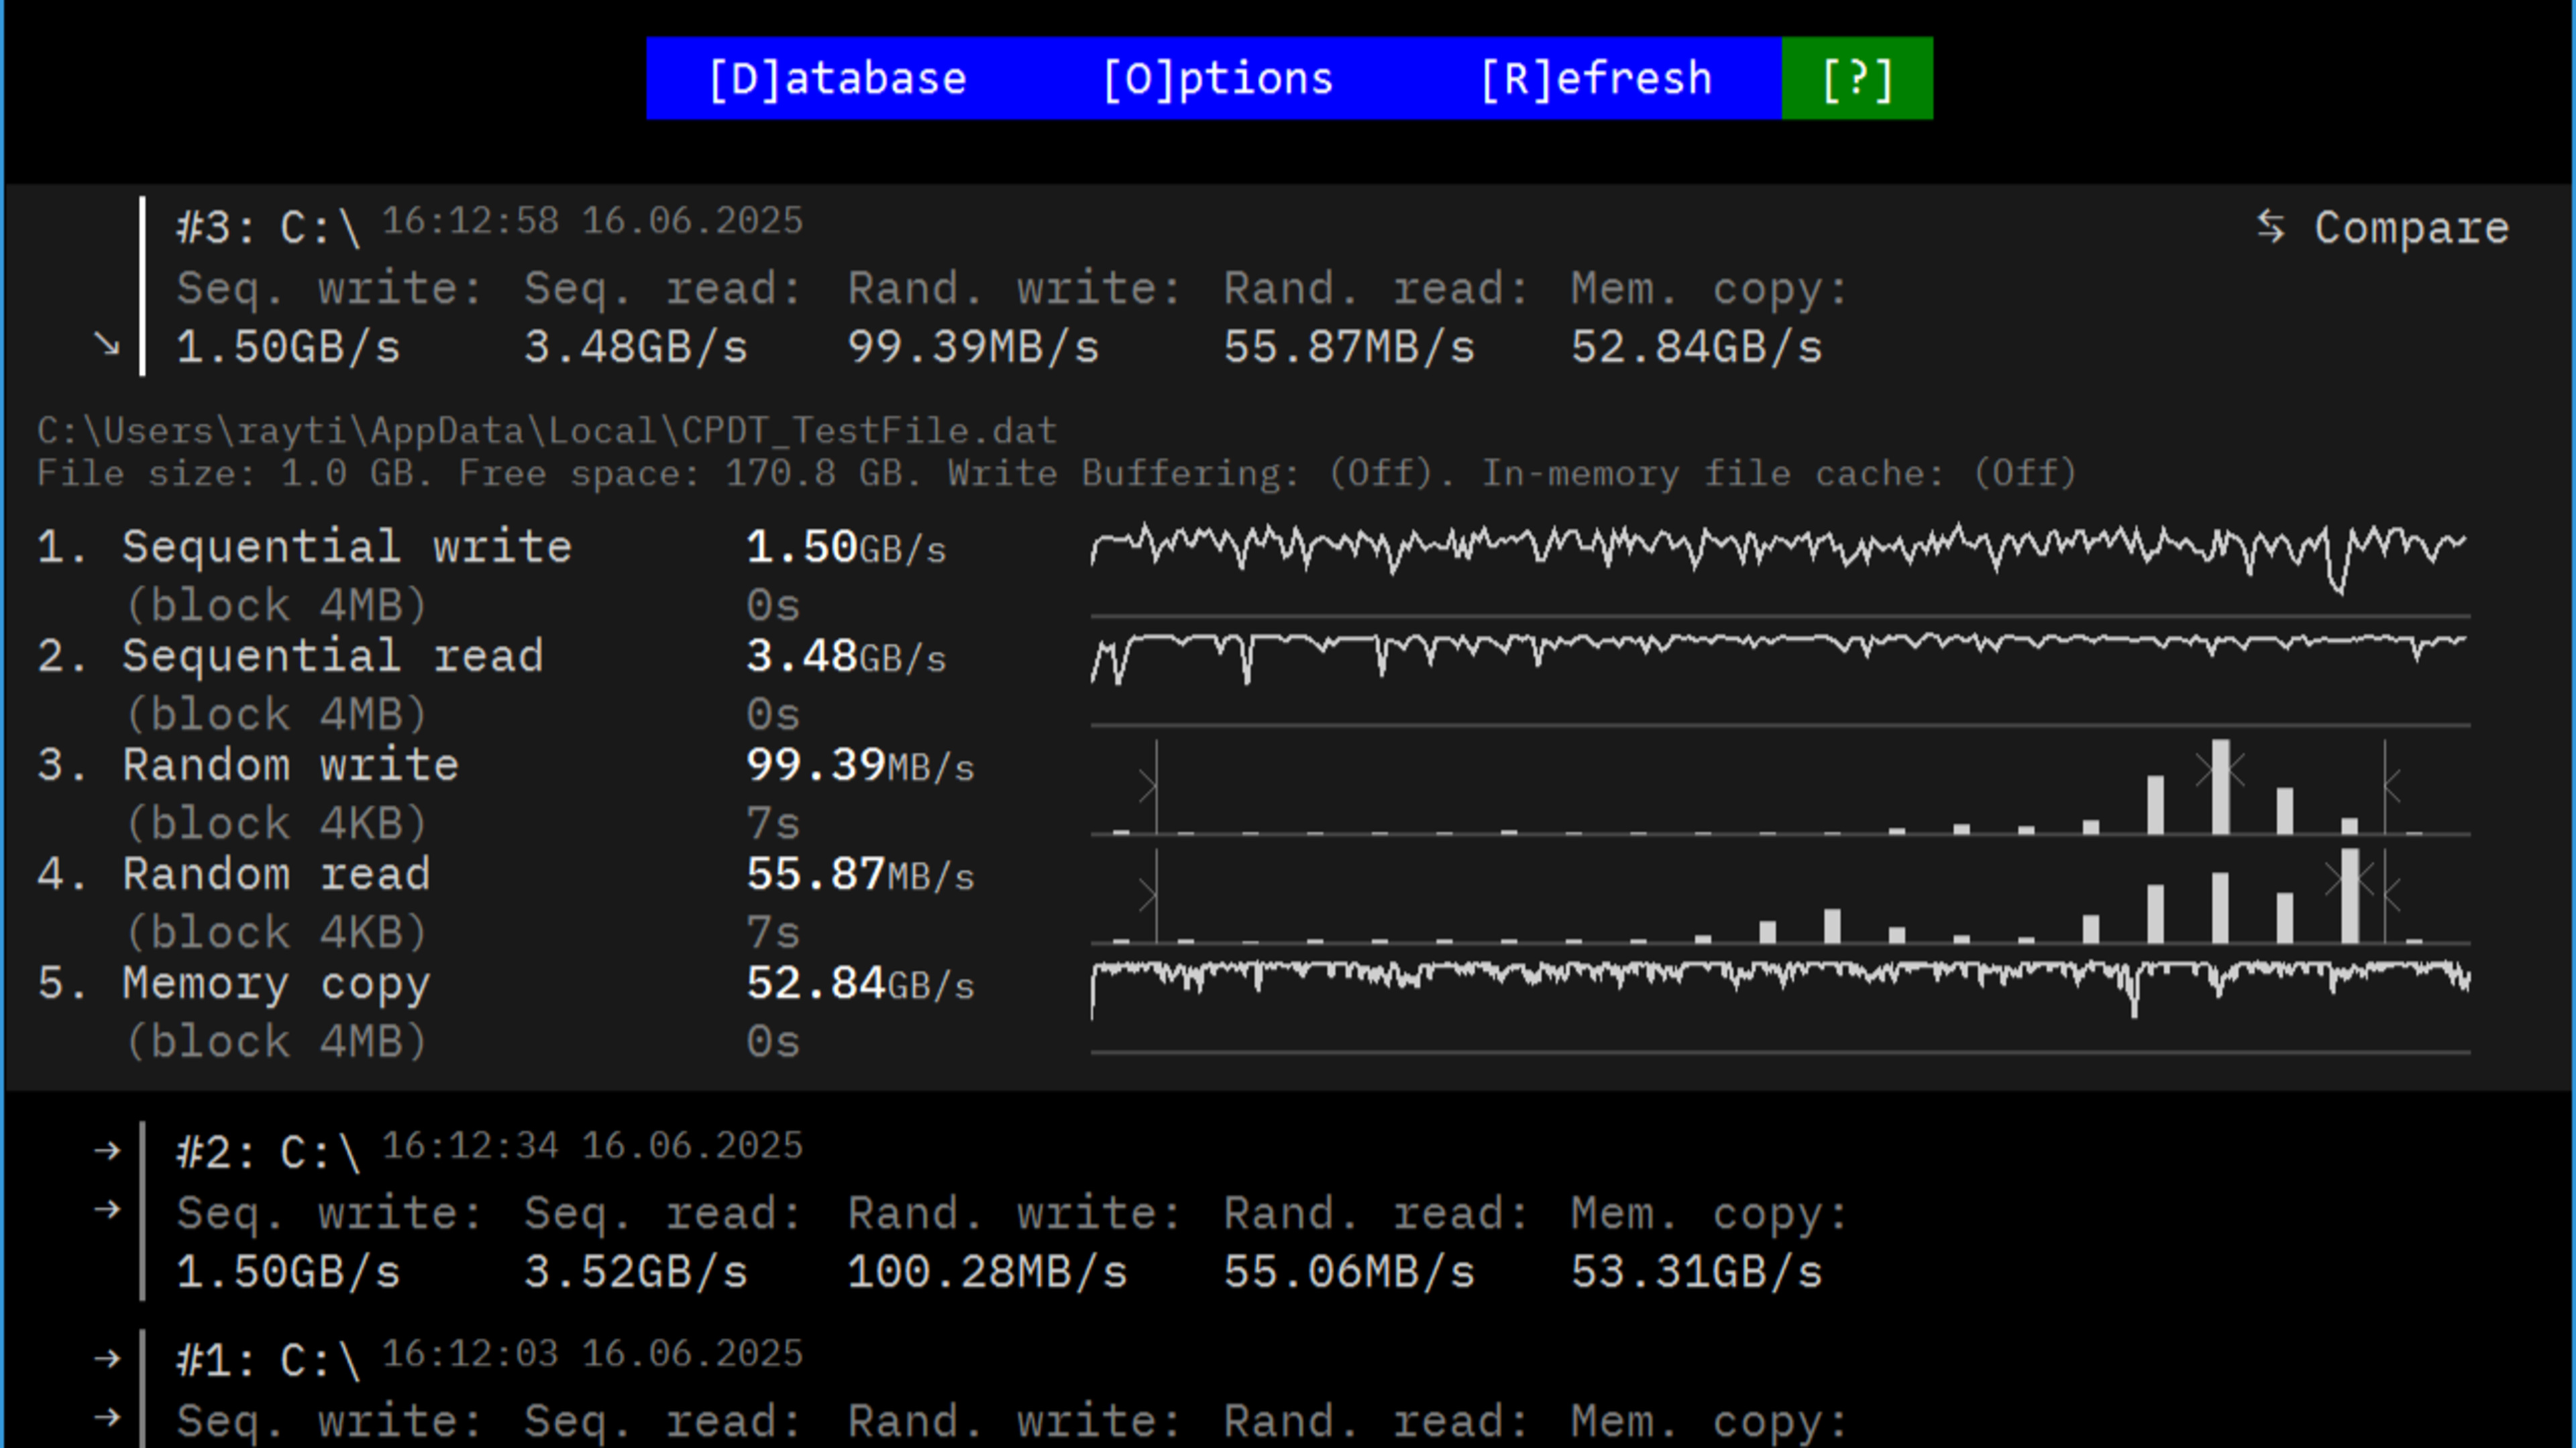Viewport: 2576px width, 1448px height.
Task: Click 3.52GB/s Seq. read value in result #2
Action: point(636,1272)
